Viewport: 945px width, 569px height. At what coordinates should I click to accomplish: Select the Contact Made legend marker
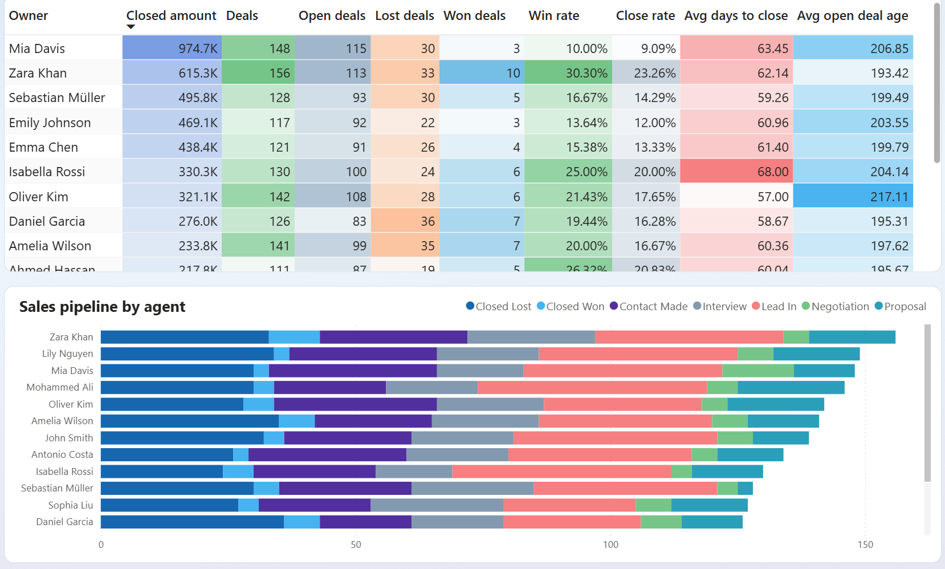(612, 306)
